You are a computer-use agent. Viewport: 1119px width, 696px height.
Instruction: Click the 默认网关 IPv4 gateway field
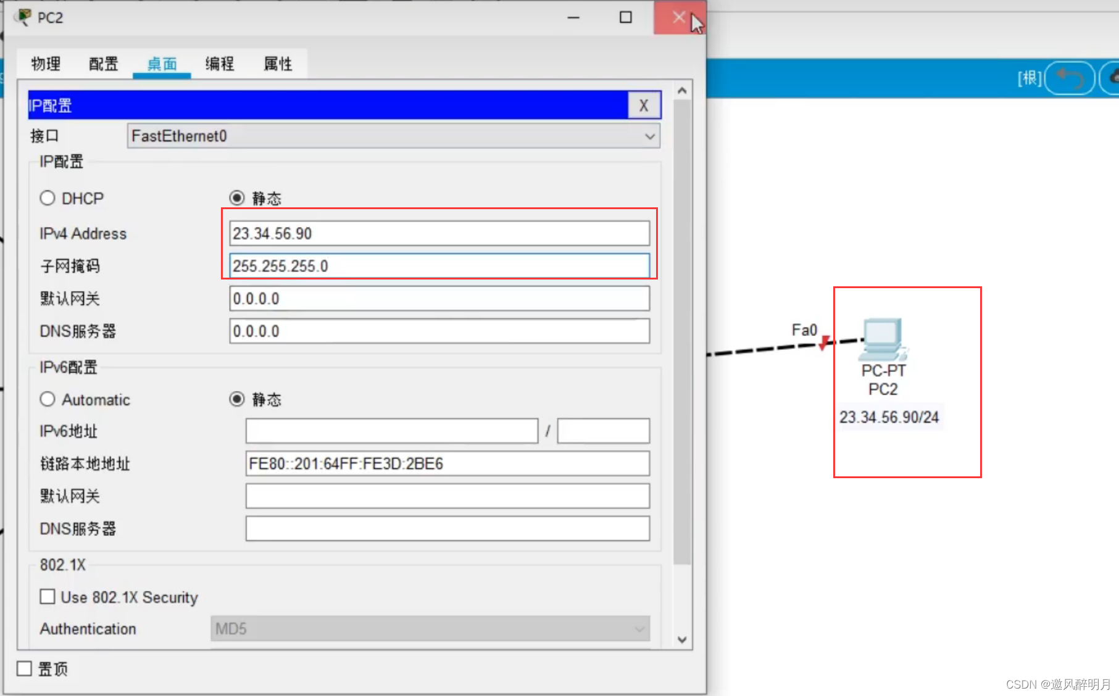pos(439,299)
